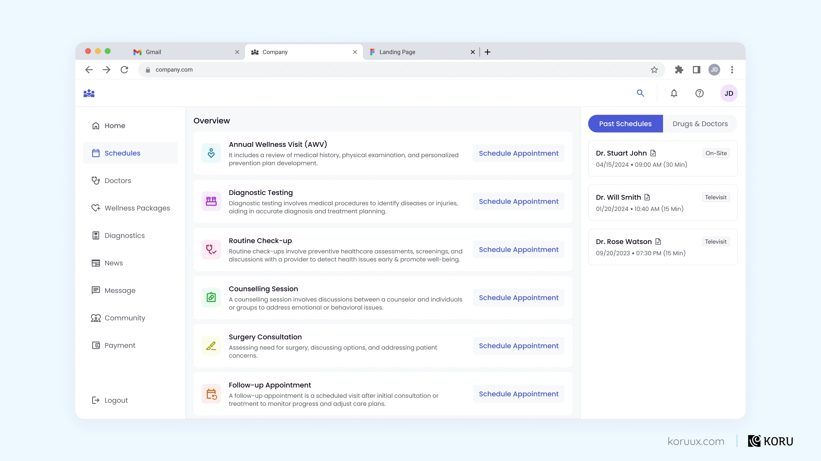
Task: Click the Routine Check-up stethoscope icon
Action: [211, 249]
